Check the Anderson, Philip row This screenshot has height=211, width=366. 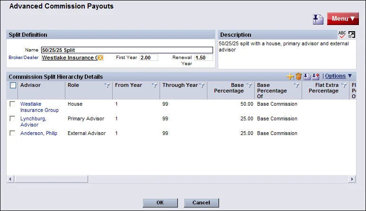[12, 133]
